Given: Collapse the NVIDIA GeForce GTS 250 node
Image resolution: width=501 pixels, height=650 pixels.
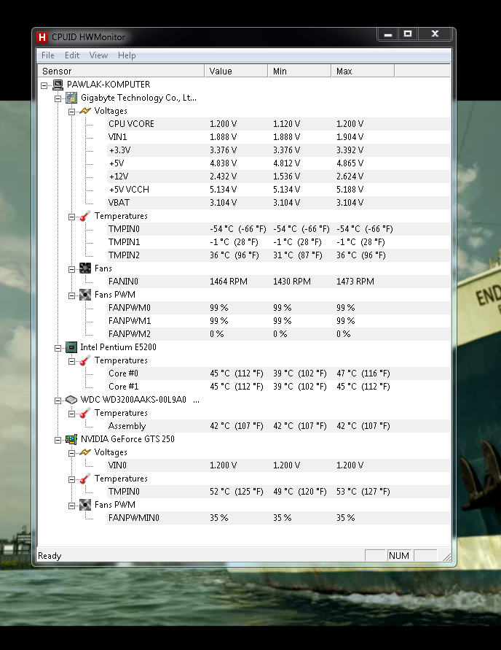Looking at the screenshot, I should coord(58,440).
